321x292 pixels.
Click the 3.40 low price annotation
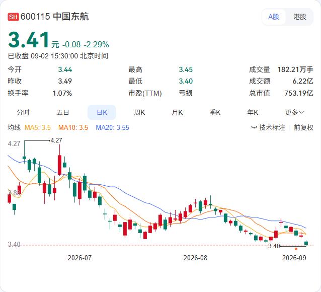coord(274,246)
